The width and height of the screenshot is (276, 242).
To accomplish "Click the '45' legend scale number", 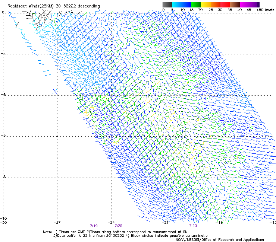I will click(249, 10).
